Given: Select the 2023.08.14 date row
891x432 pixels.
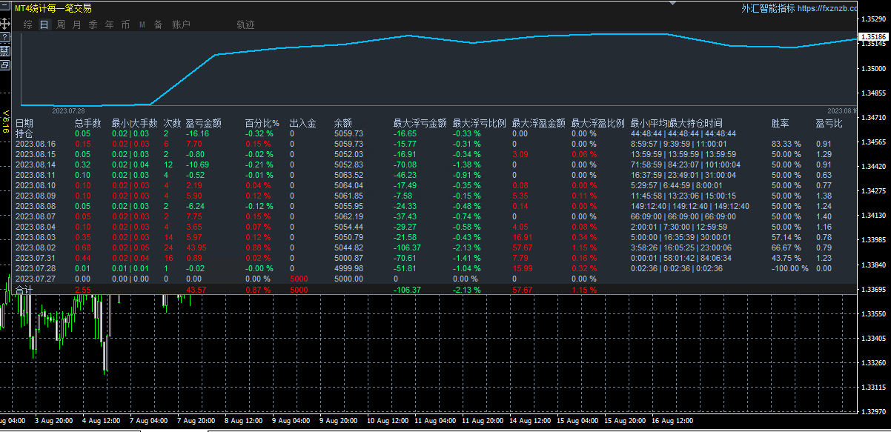Looking at the screenshot, I should point(36,165).
